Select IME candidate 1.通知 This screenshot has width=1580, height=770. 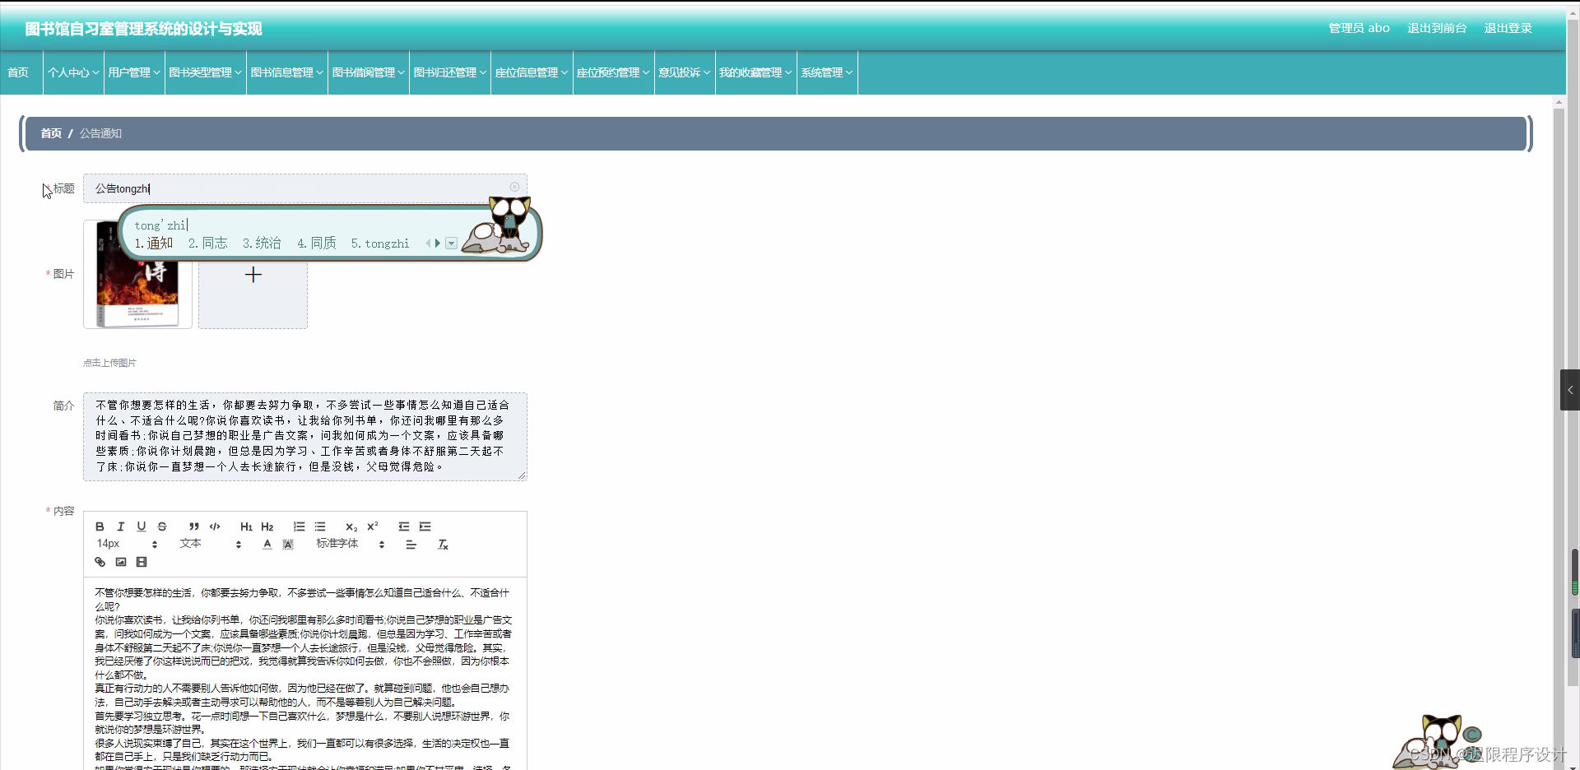pos(154,244)
